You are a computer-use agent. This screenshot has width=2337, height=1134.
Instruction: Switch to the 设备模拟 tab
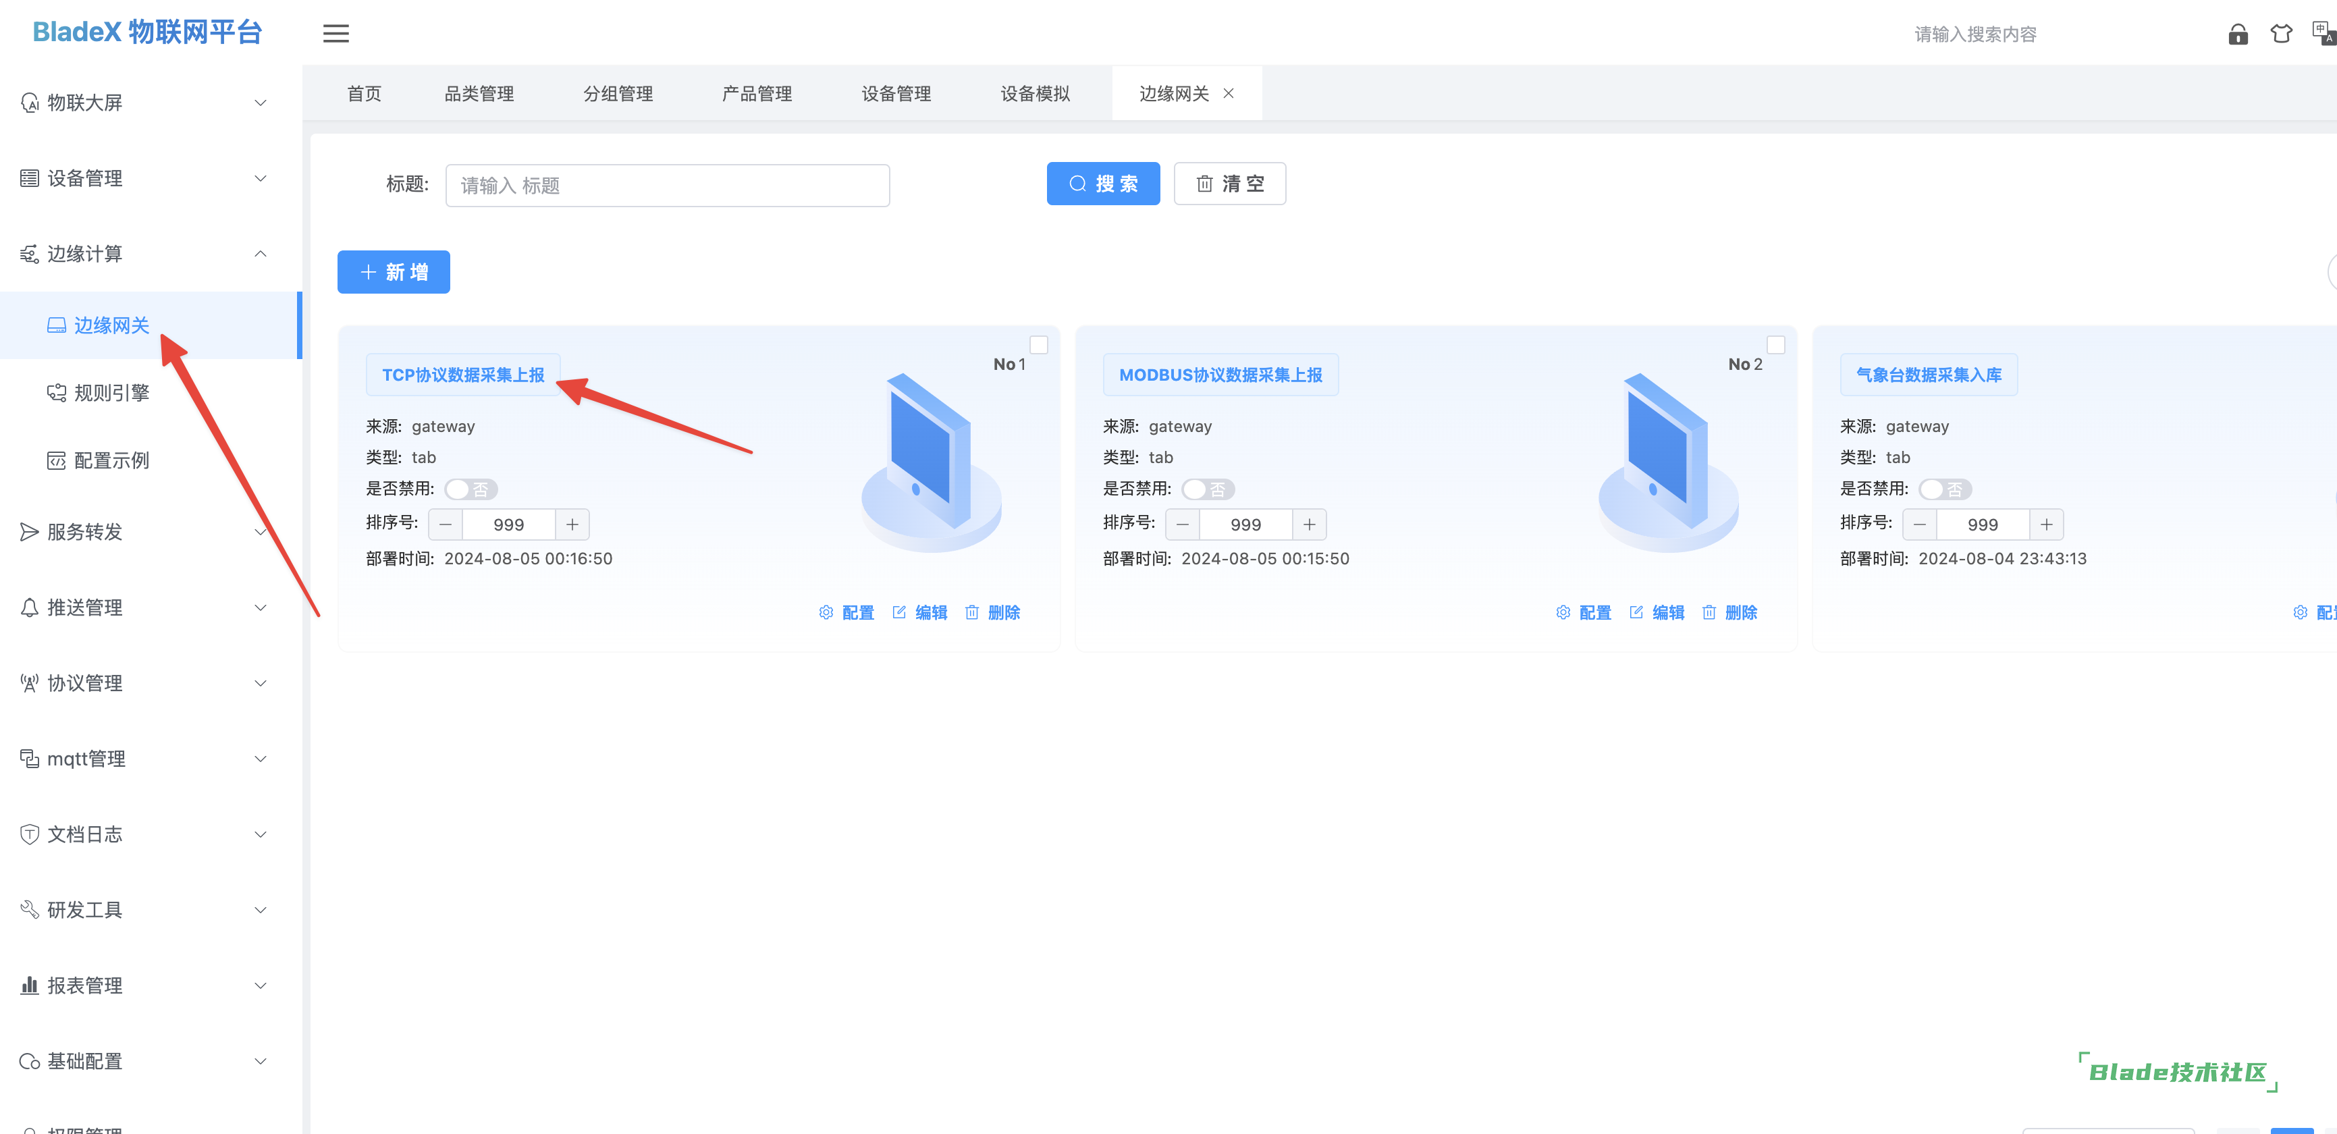point(1035,93)
